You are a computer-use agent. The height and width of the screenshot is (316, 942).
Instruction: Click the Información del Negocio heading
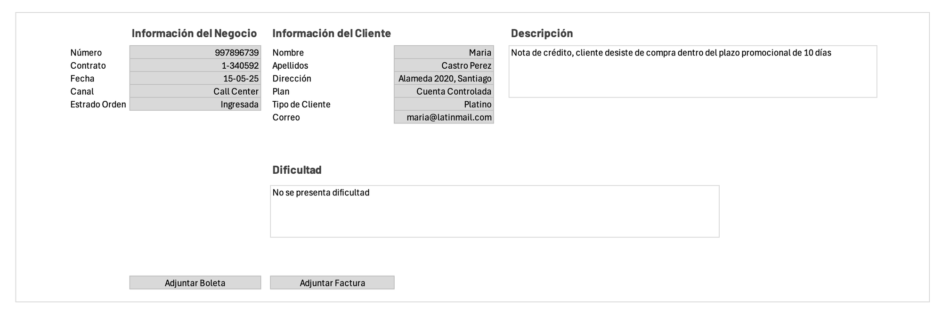[194, 33]
